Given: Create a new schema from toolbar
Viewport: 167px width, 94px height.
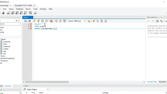Looking at the screenshot, I should pos(9,13).
